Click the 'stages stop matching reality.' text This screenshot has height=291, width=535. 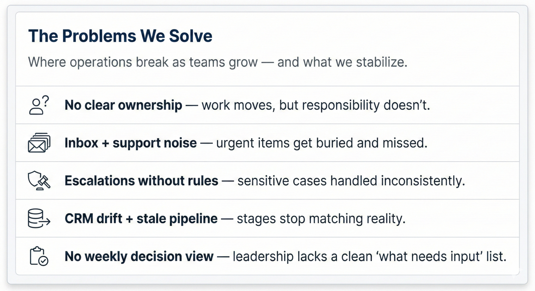pyautogui.click(x=321, y=219)
